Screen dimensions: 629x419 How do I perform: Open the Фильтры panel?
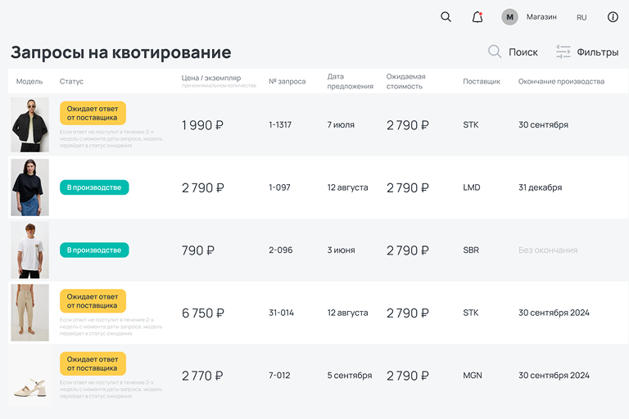[597, 52]
